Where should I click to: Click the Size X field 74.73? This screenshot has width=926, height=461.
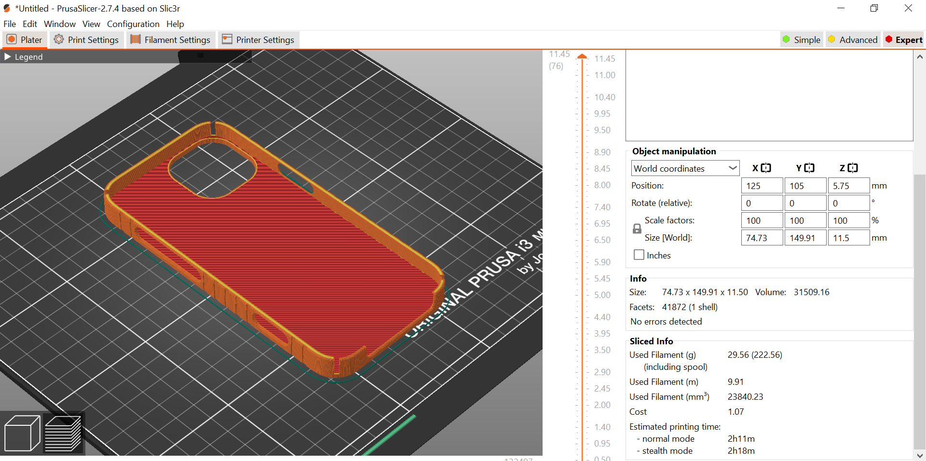coord(762,238)
